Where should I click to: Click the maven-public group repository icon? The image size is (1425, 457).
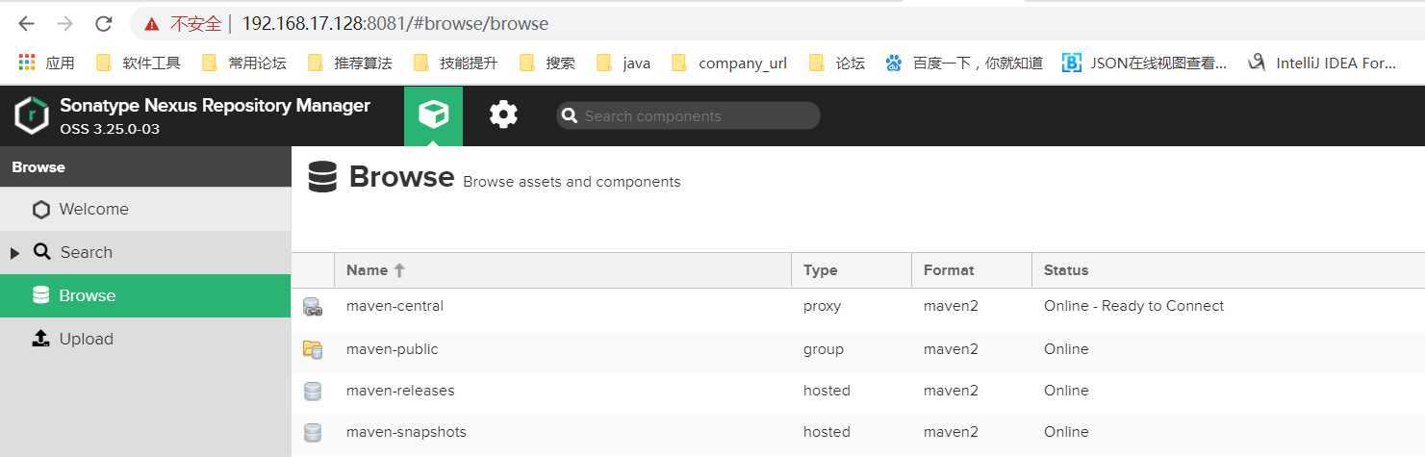(x=312, y=349)
